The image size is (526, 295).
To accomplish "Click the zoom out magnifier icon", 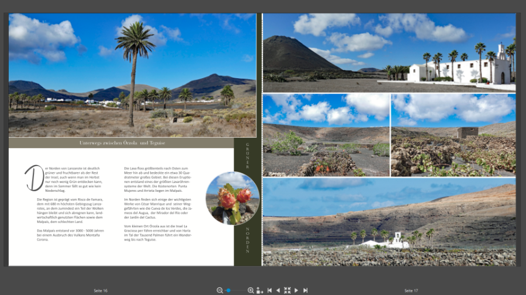I will pyautogui.click(x=220, y=290).
